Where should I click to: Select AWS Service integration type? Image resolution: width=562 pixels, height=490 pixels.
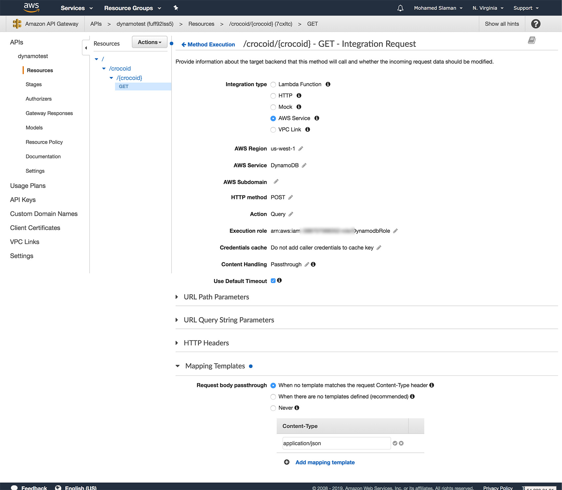pos(273,118)
